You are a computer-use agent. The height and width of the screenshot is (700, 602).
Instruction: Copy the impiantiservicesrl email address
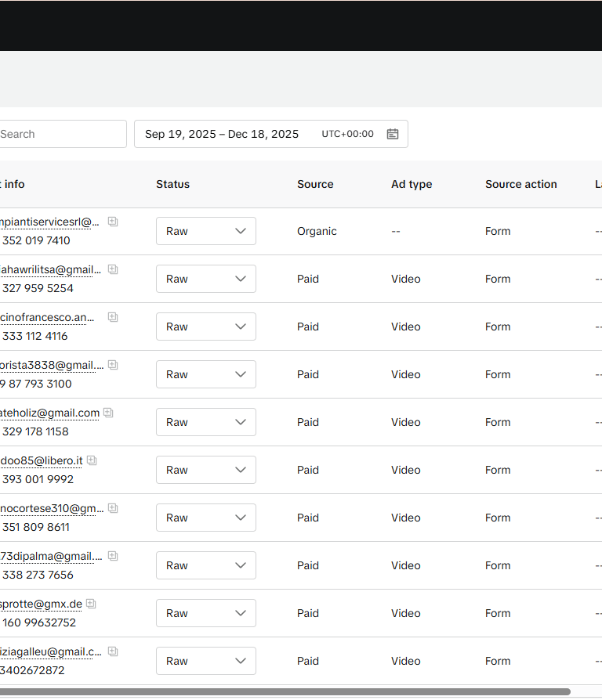pos(113,222)
